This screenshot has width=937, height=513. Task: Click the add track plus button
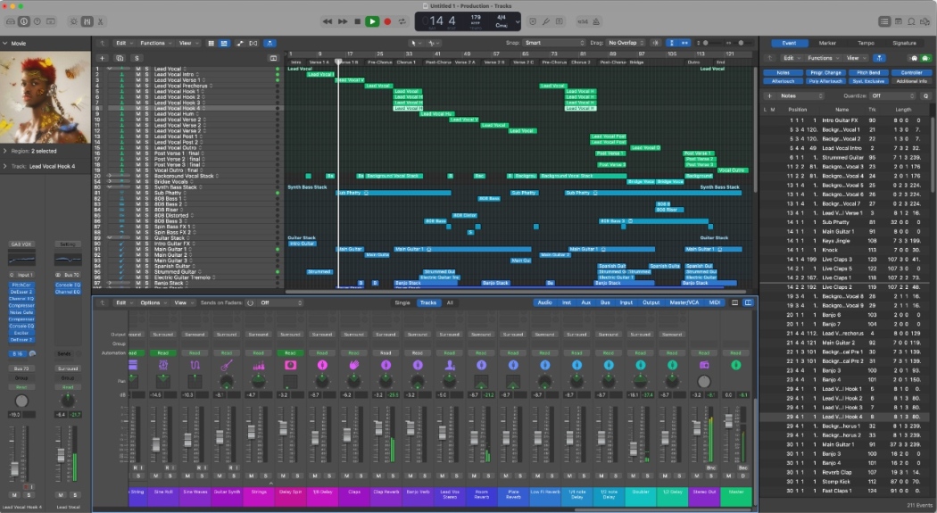102,58
